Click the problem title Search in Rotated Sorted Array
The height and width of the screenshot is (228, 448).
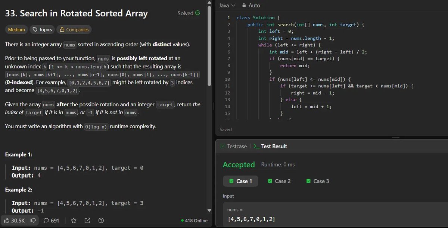[x=77, y=13]
